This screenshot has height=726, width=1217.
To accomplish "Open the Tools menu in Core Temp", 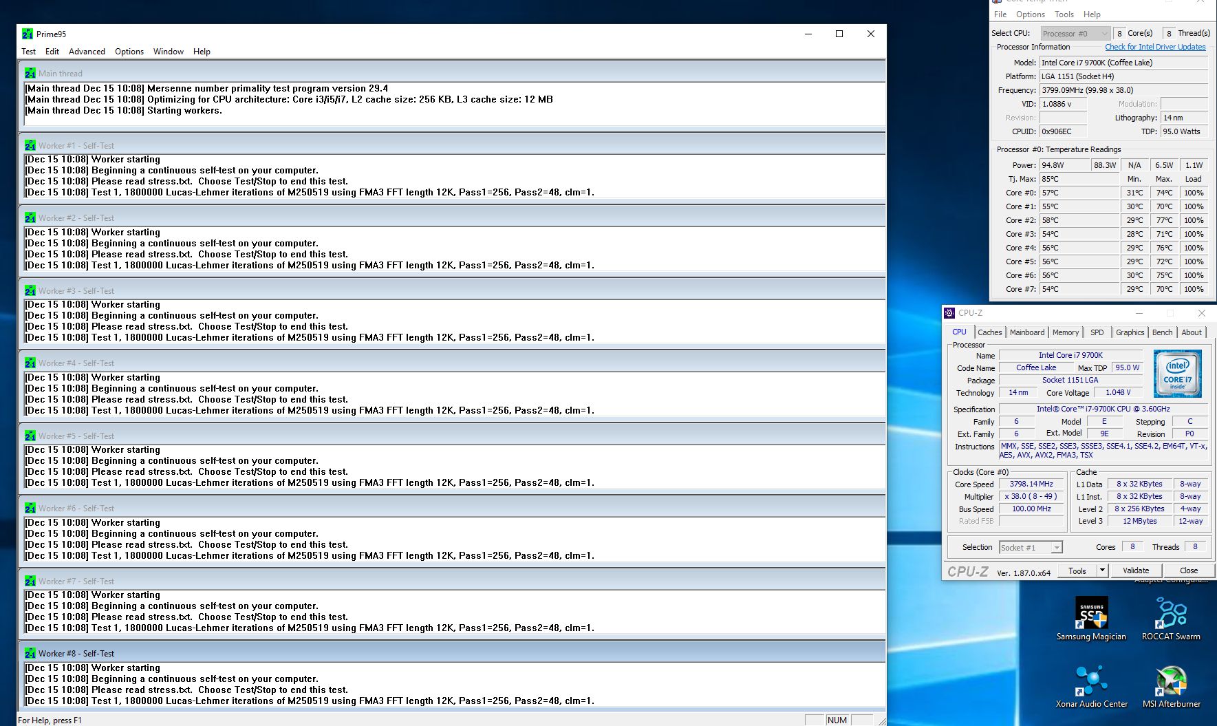I will (1064, 14).
